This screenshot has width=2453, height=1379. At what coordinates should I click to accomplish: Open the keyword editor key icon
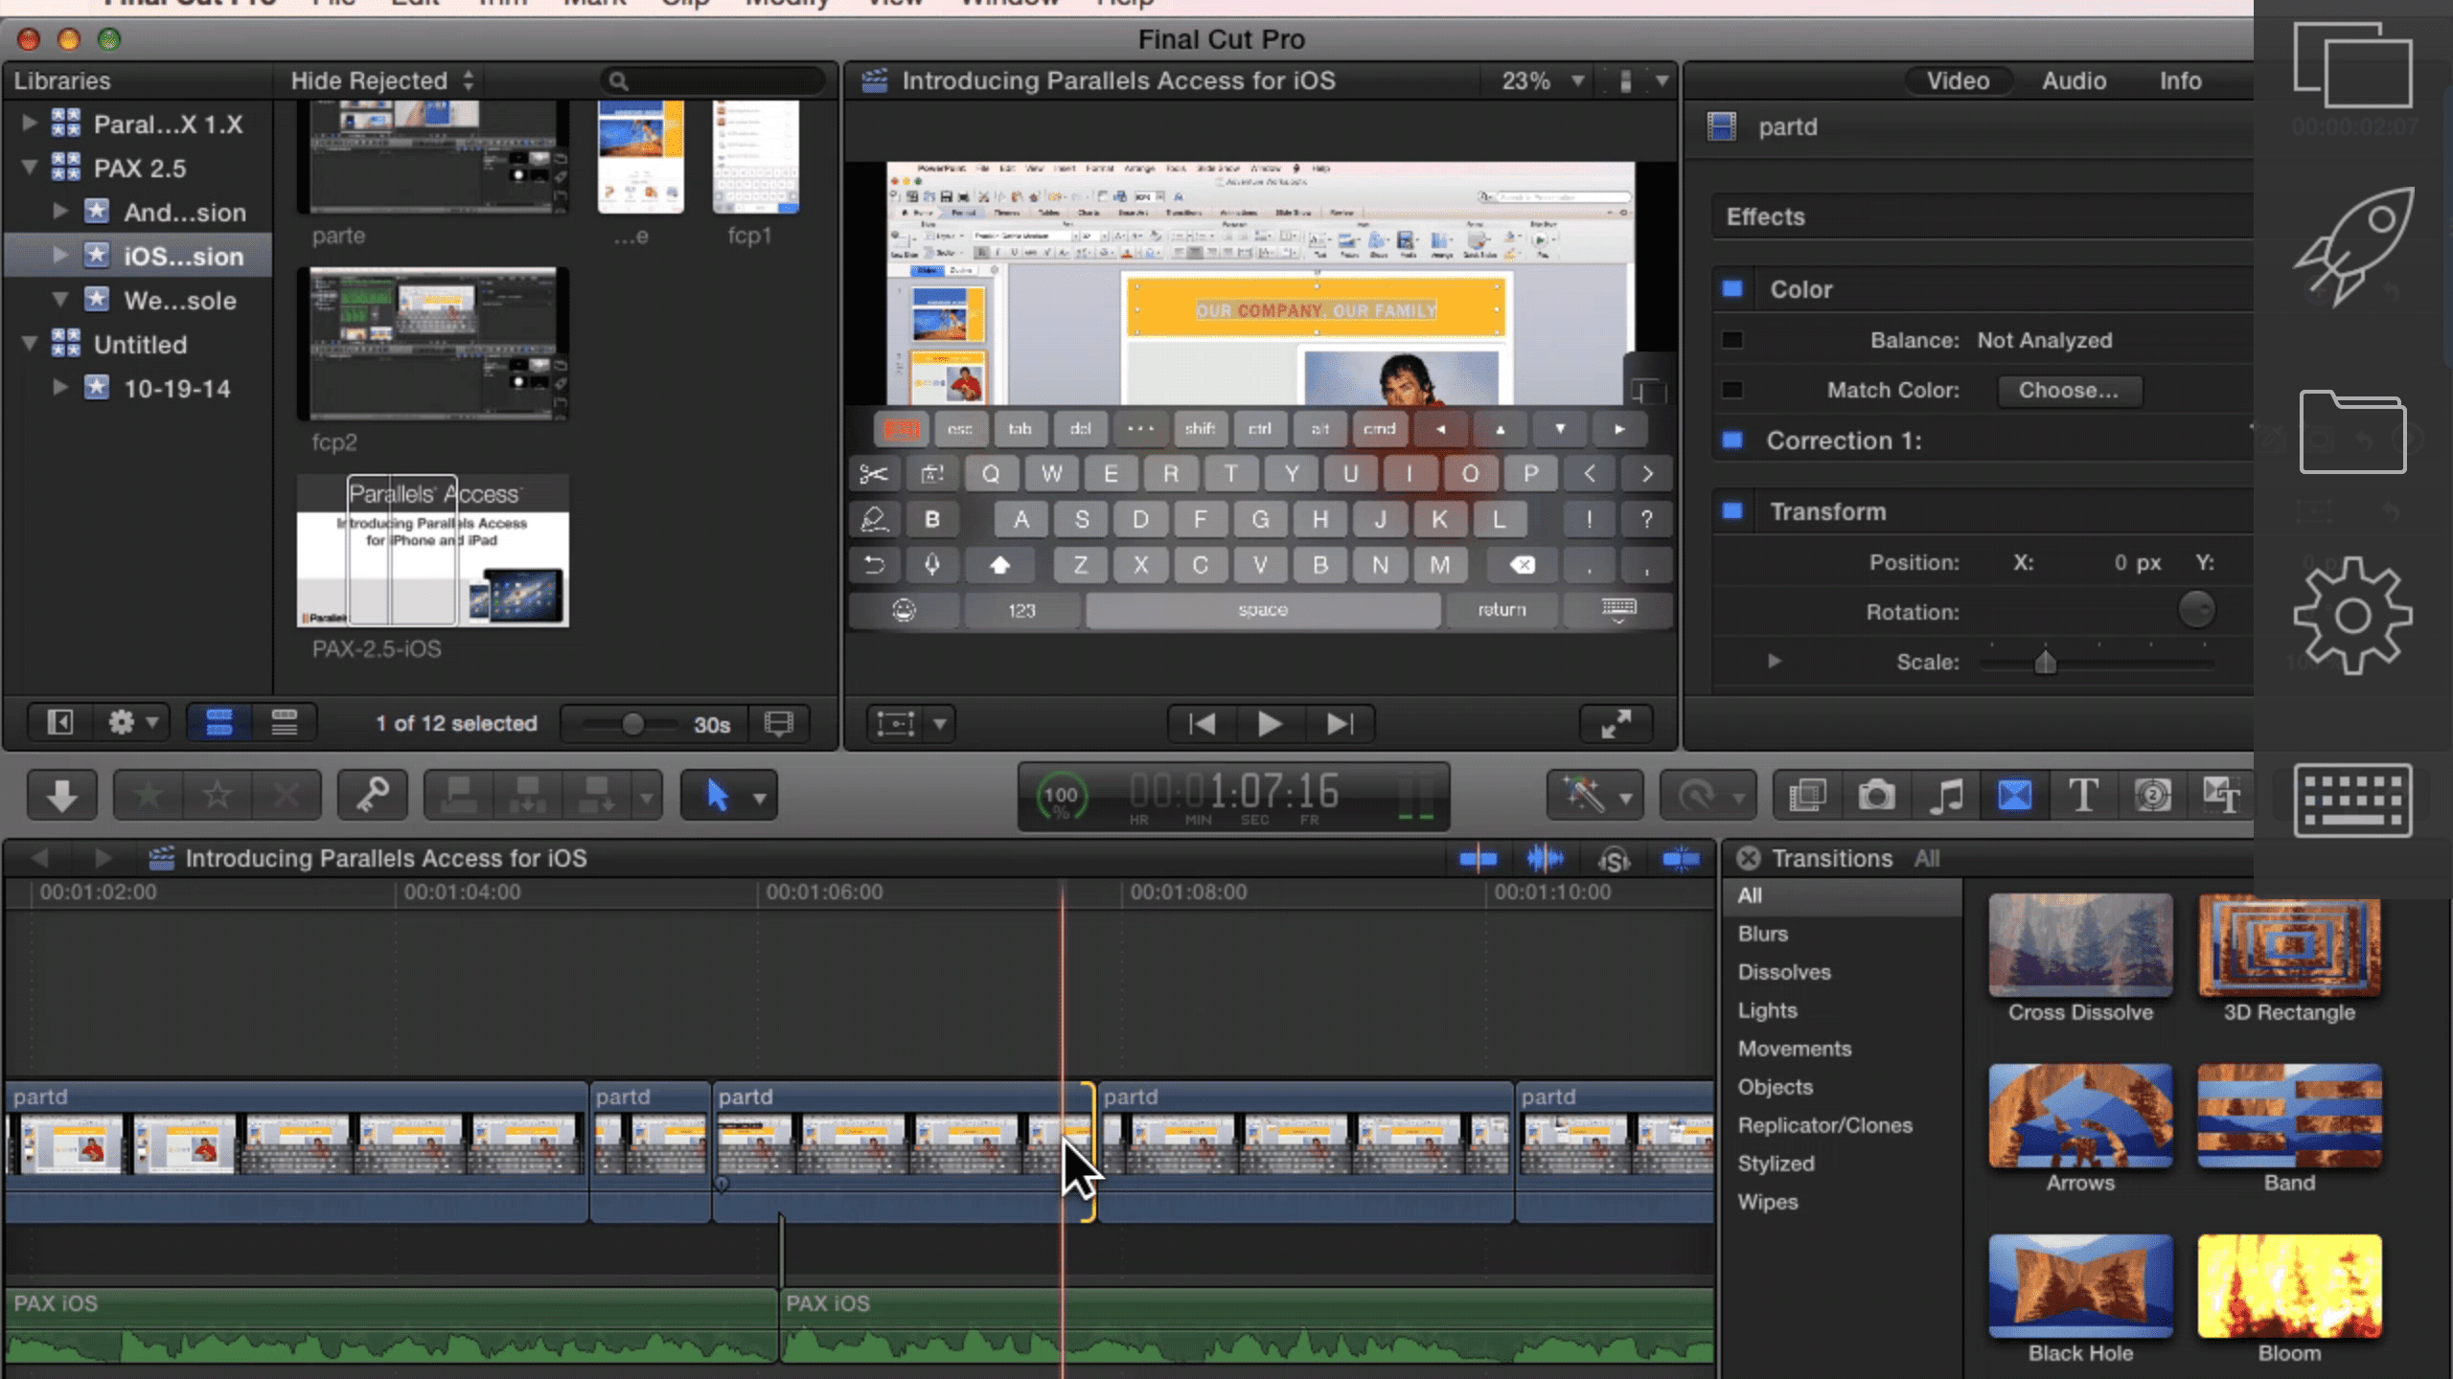click(372, 795)
